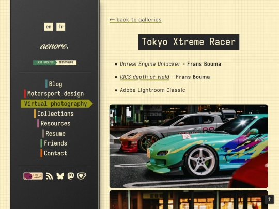This screenshot has height=209, width=279.
Task: Open the Unreal Engine Unlocker link
Action: [150, 64]
